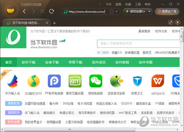Screen dimensions: 184x132
Task: Click the horizontal scrollbar thumb
Action: point(70,130)
